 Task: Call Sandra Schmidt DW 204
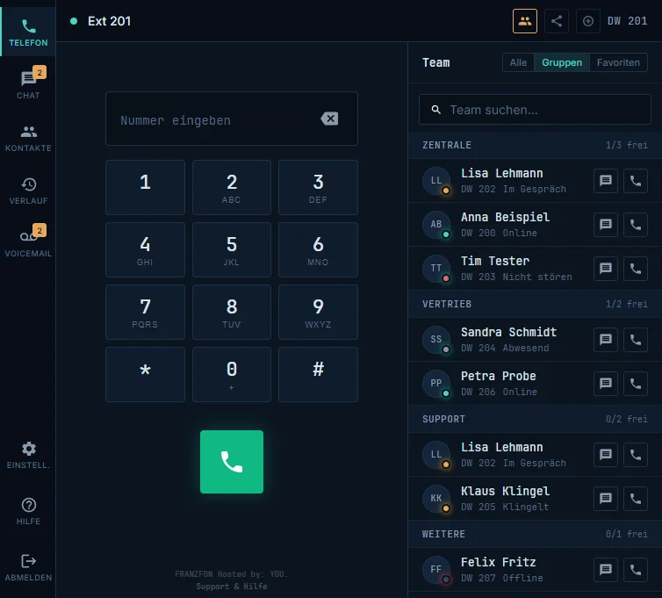pos(636,340)
